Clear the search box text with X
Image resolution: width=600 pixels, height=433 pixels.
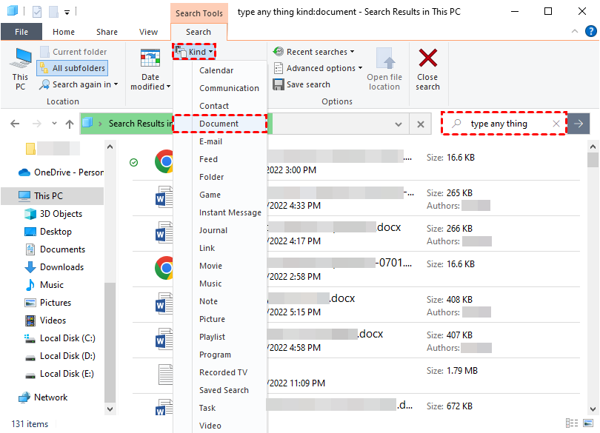point(556,124)
